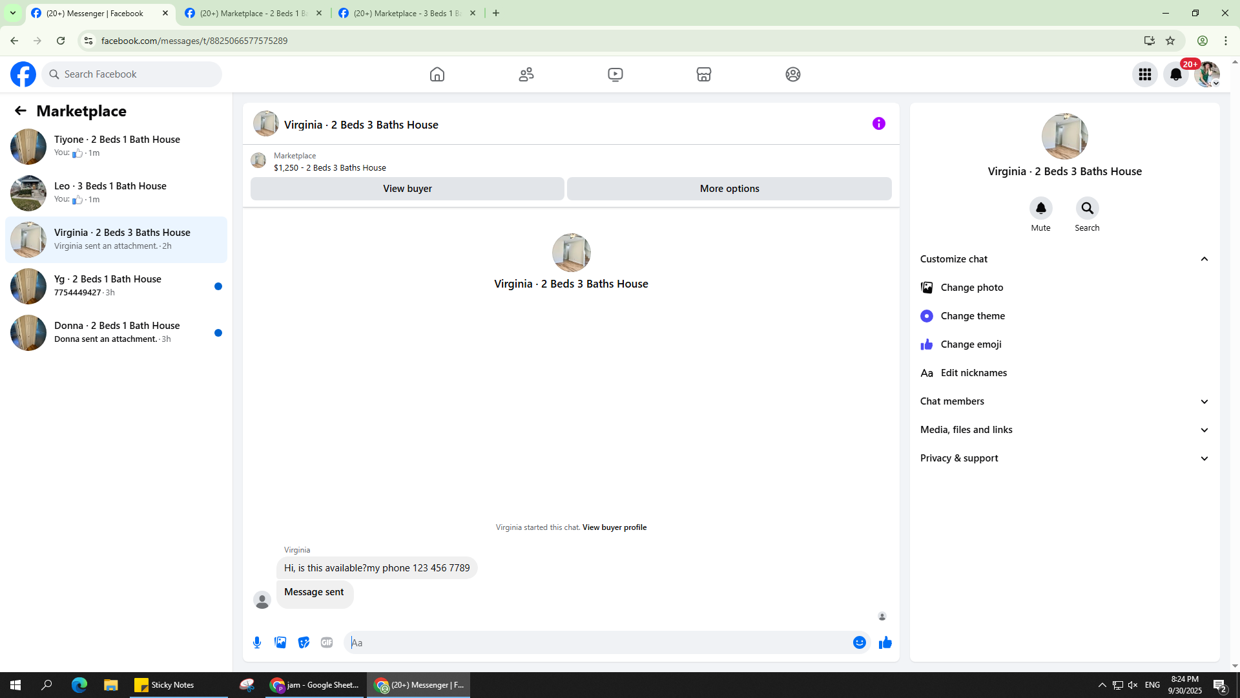Mute this conversation

[x=1040, y=208]
